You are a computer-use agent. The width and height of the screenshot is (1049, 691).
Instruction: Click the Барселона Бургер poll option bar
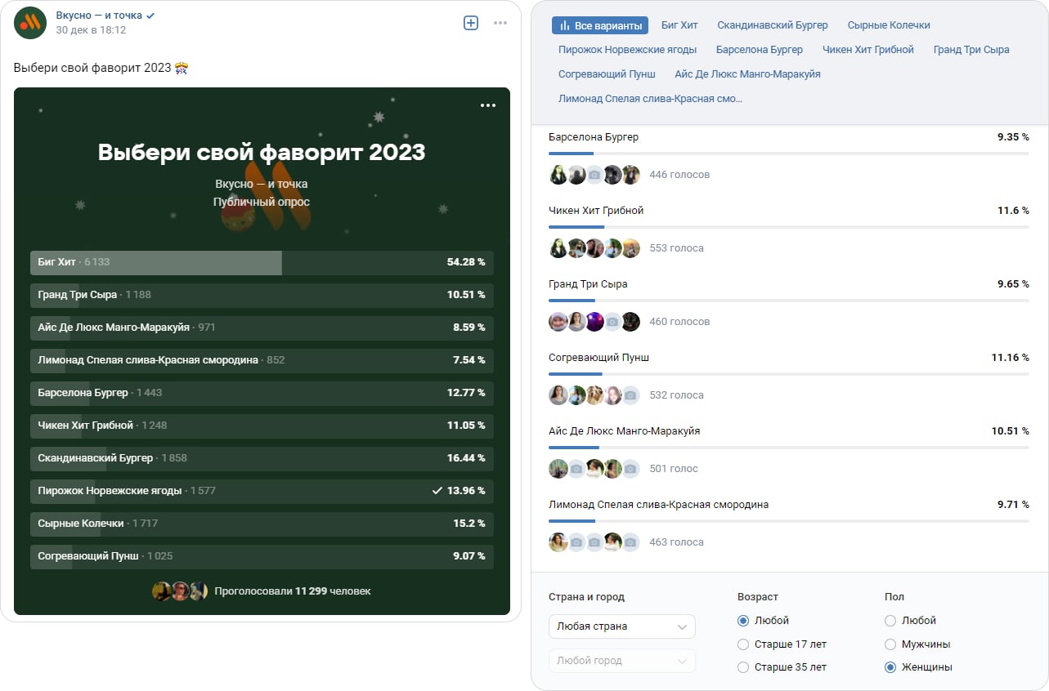(x=262, y=393)
